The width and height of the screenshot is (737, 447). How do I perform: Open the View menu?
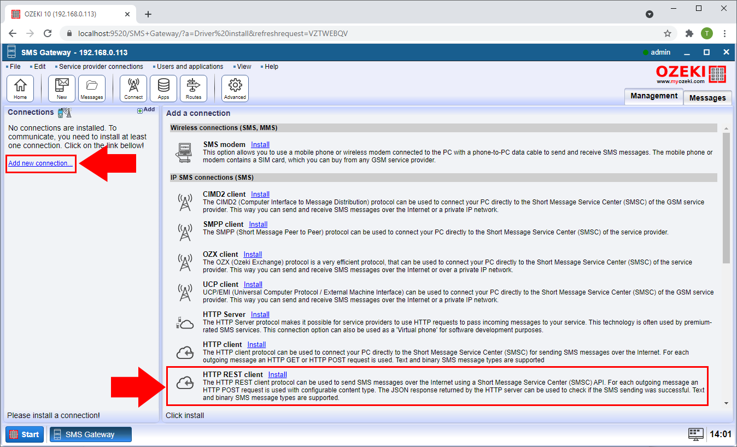(244, 67)
